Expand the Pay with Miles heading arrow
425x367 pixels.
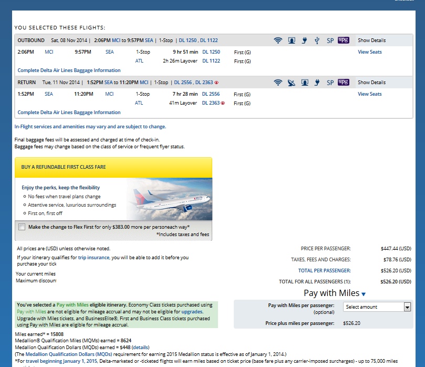(x=363, y=294)
